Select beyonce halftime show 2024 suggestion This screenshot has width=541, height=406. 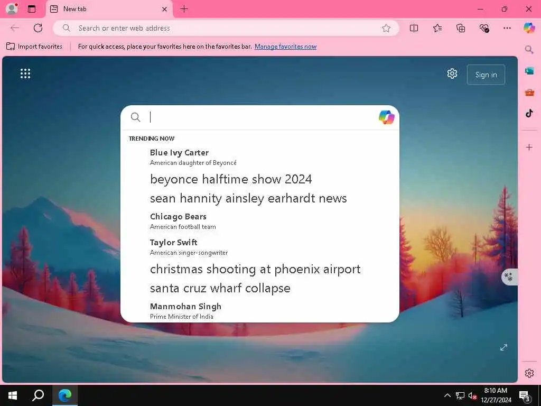[260, 179]
